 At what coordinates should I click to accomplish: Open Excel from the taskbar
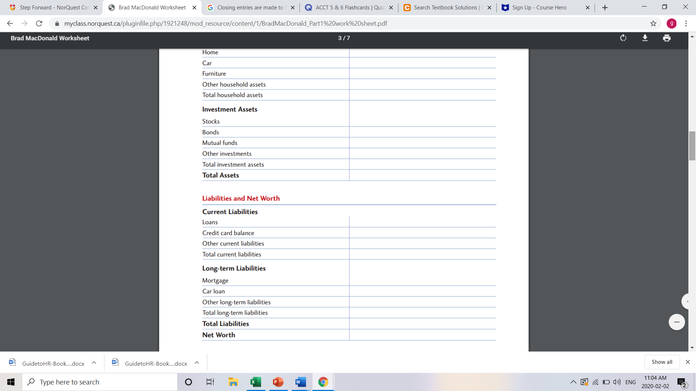(256, 382)
